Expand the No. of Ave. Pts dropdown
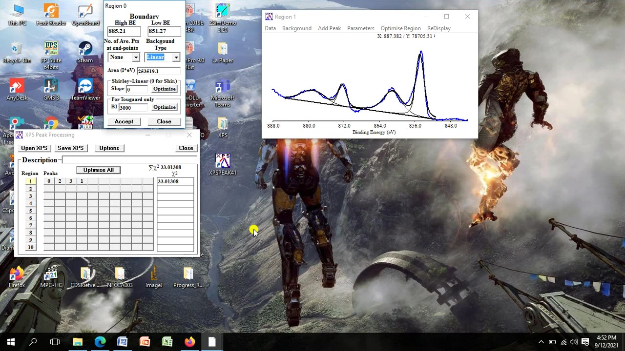625x351 pixels. [136, 58]
